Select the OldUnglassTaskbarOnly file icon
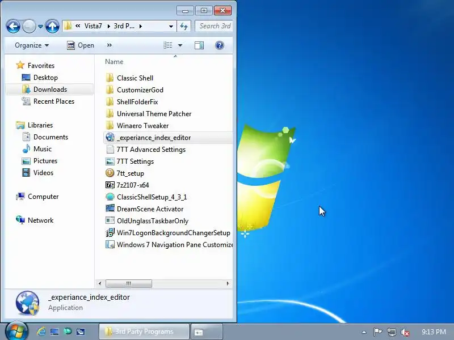Viewport: 454px width, 340px height. coord(110,220)
